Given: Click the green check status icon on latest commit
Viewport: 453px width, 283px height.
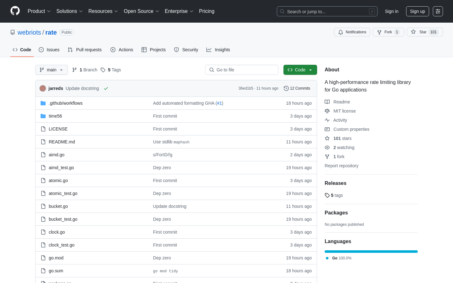Looking at the screenshot, I should tap(106, 88).
